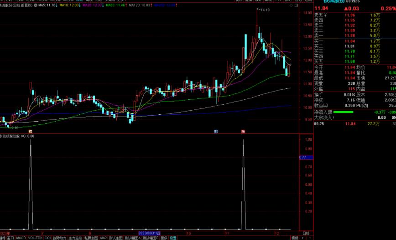Click the 买三 price 11.78

(x=350, y=51)
